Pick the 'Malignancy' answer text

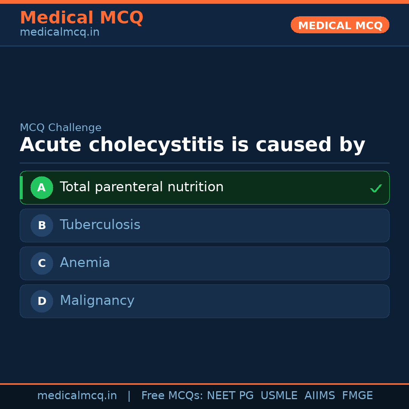[97, 301]
